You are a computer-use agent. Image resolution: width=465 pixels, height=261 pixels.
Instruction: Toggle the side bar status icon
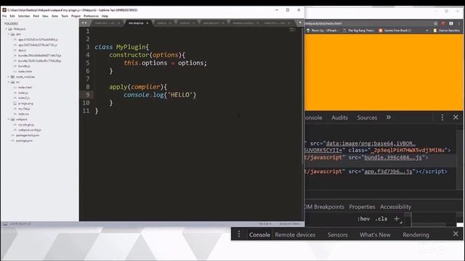[x=5, y=224]
